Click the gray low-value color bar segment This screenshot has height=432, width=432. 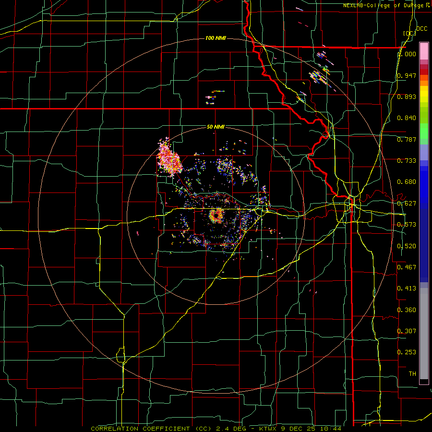[x=424, y=334]
